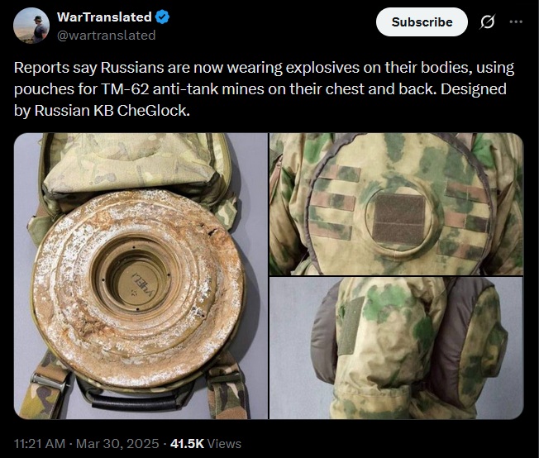Open the 11:21 AM timestamp link
This screenshot has width=539, height=458.
(x=40, y=444)
